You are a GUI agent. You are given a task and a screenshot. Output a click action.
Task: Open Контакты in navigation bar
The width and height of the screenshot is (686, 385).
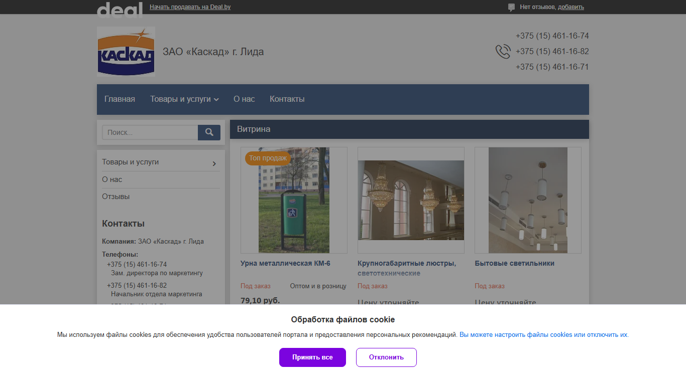[287, 99]
